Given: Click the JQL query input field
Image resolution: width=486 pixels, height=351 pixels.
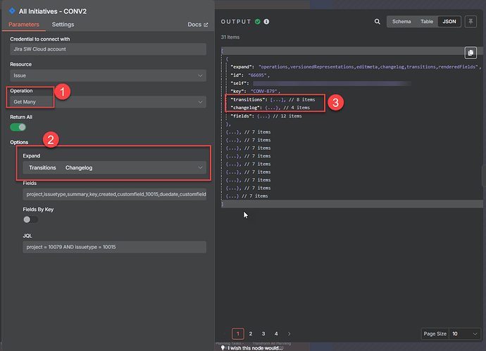Looking at the screenshot, I should (x=114, y=247).
